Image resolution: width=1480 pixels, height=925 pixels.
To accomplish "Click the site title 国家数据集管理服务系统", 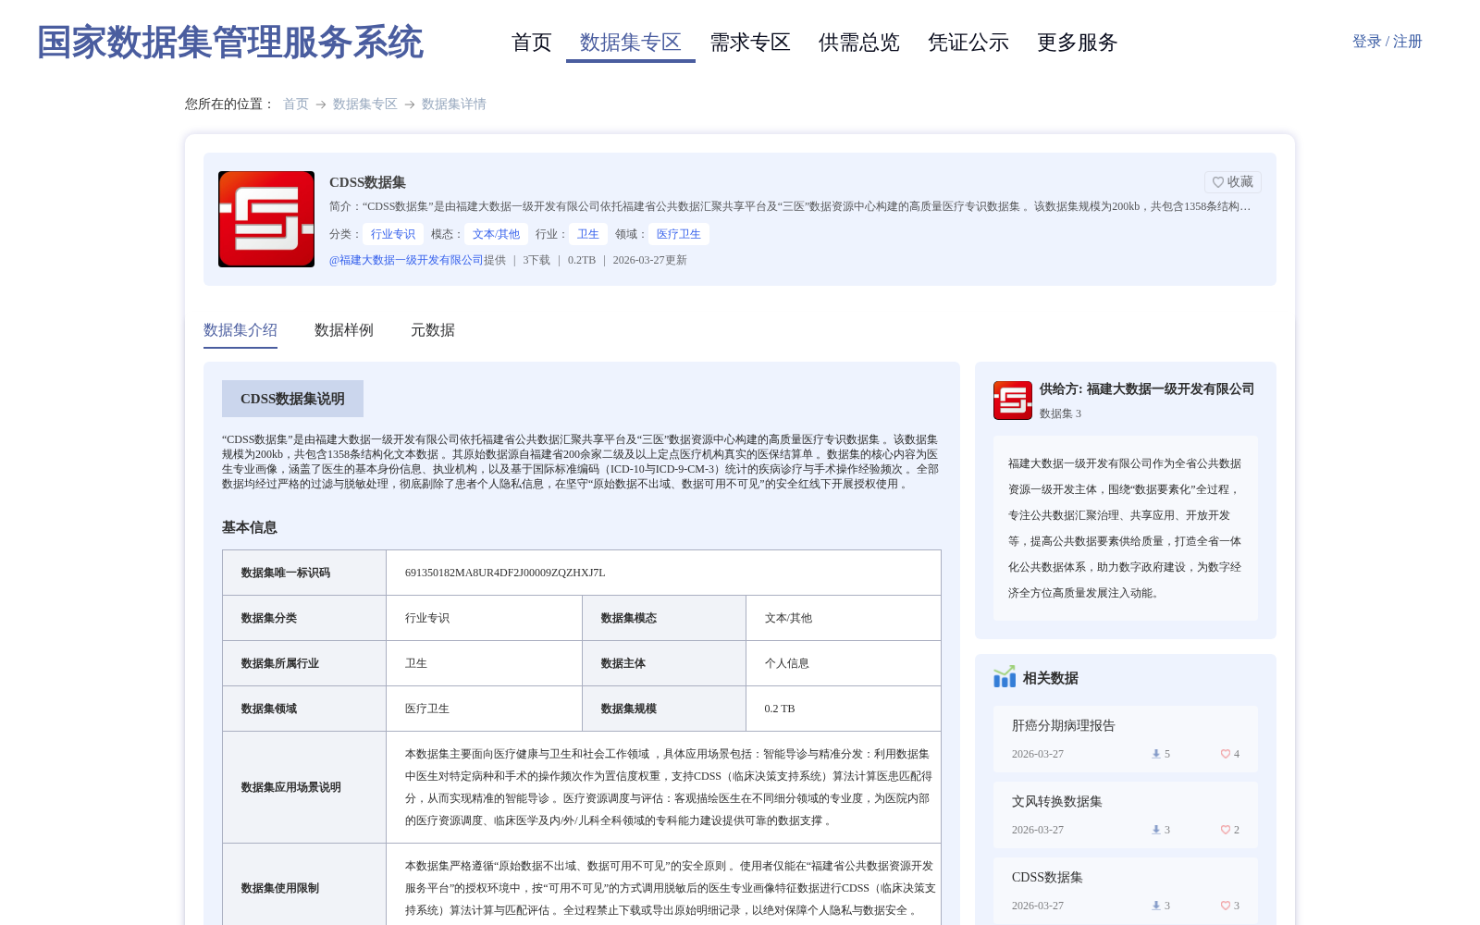I will click(230, 43).
